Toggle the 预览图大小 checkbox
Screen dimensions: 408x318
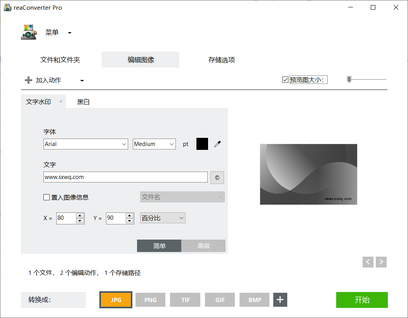pos(285,80)
